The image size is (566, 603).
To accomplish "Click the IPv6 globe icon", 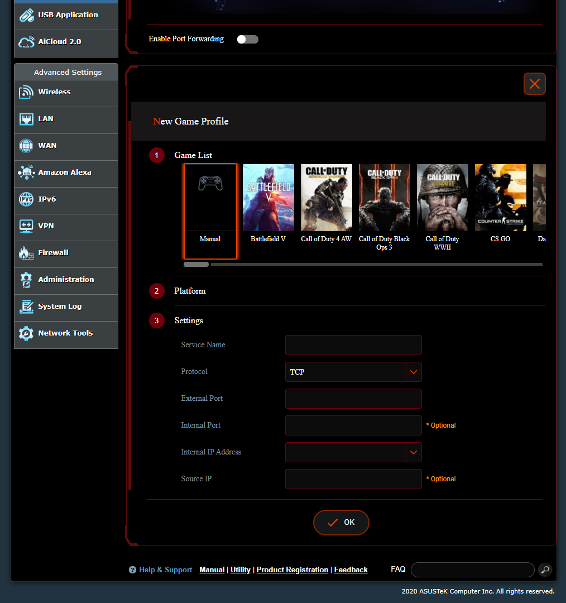I will point(26,199).
